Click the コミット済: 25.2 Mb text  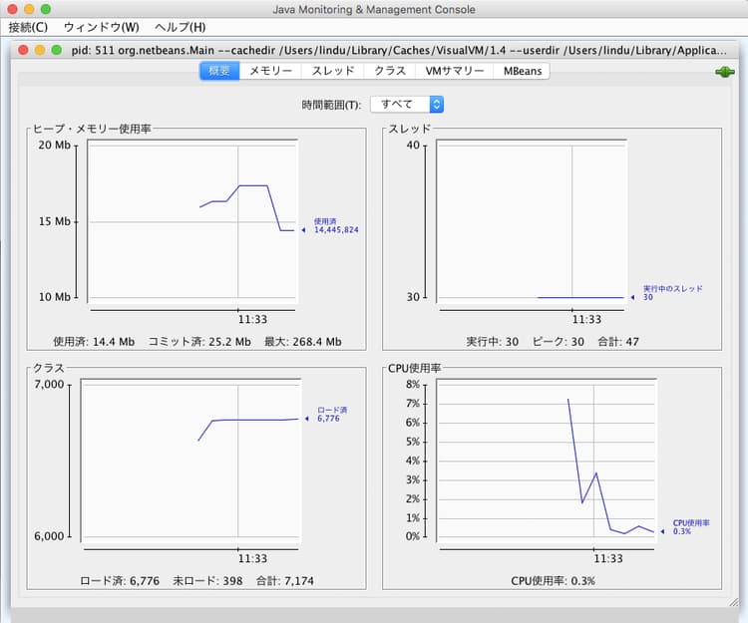tap(199, 342)
